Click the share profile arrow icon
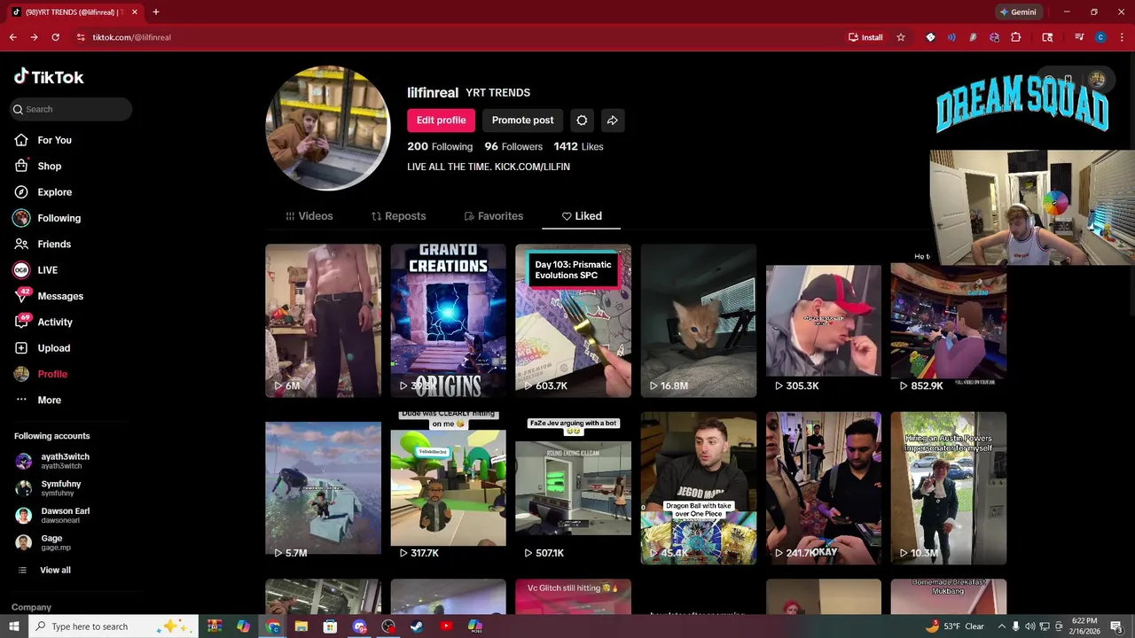 (612, 121)
